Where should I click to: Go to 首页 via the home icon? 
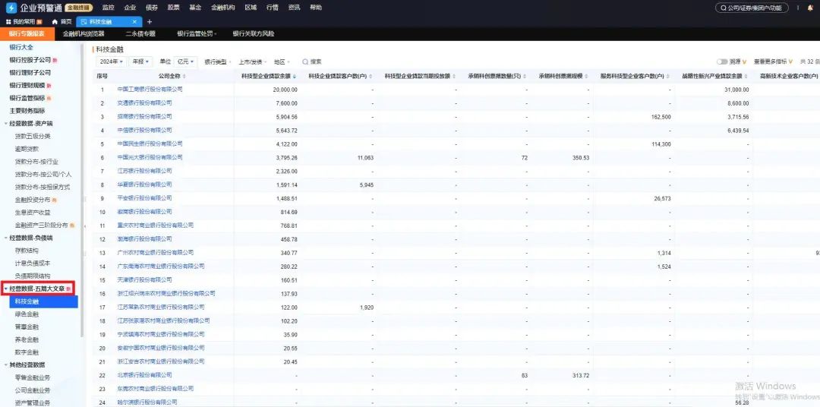click(x=55, y=22)
